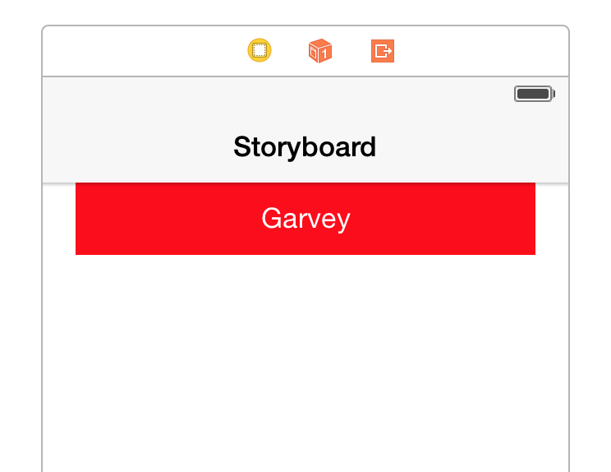Select the yellow View Controller icon

coord(260,51)
